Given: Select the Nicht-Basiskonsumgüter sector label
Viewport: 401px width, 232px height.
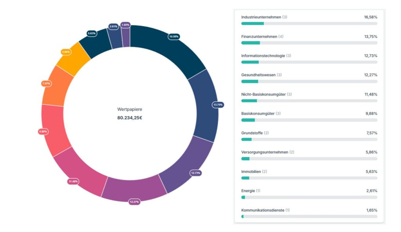Looking at the screenshot, I should tap(264, 94).
